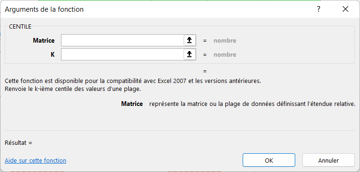Click the k-ième centile description line
The height and width of the screenshot is (172, 360).
tap(73, 89)
